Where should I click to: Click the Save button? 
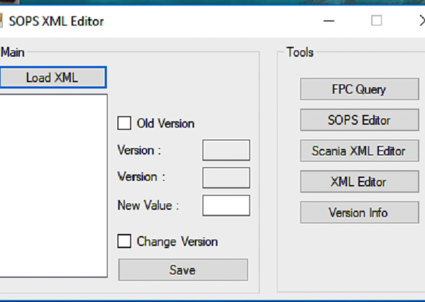pyautogui.click(x=183, y=269)
